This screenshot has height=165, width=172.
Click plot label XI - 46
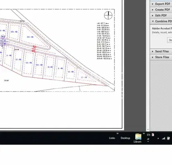point(71,72)
